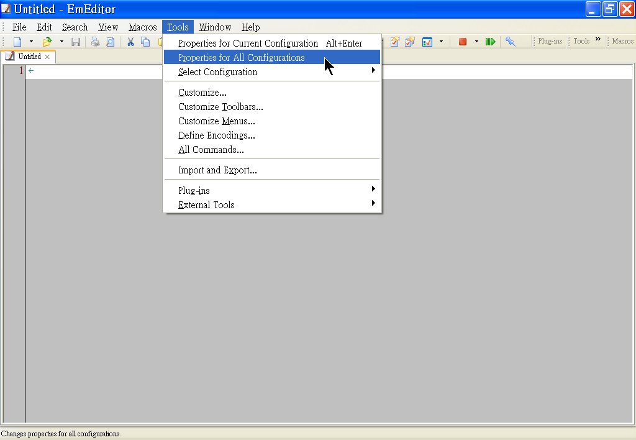Screen dimensions: 636x440
Task: Click the Customize window icon in toolbar
Action: pos(427,42)
